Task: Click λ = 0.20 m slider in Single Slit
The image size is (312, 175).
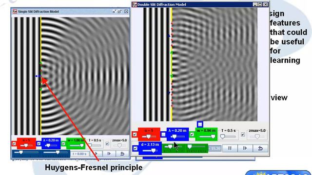Action: [51, 145]
